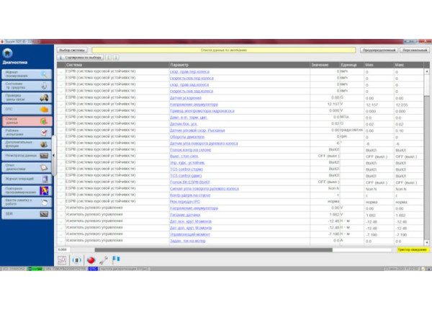Click the first green sort arrow button
The image size is (432, 310).
109,57
